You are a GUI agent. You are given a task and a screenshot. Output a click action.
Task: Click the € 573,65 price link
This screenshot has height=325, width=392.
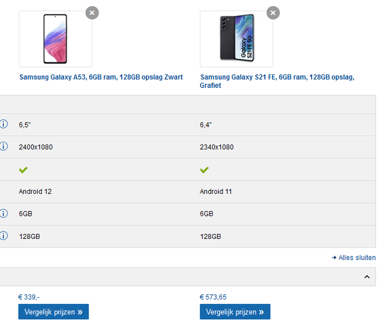pos(213,297)
